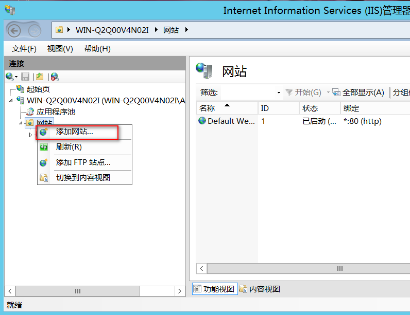Sort by the 状态 column header

click(x=320, y=108)
